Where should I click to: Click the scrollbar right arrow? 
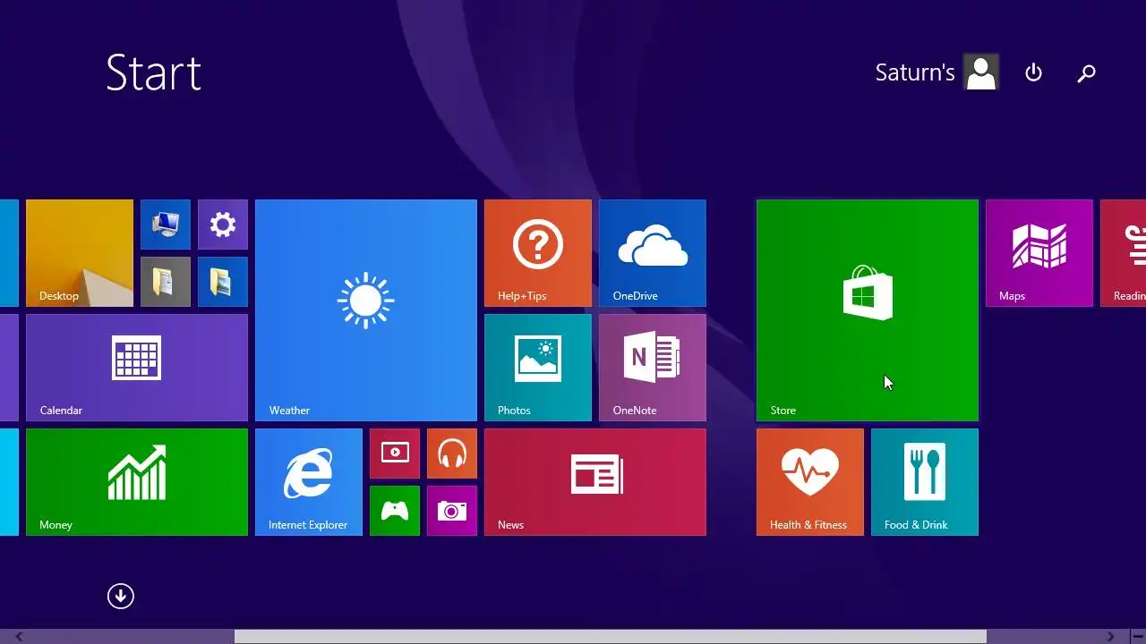(x=1110, y=636)
